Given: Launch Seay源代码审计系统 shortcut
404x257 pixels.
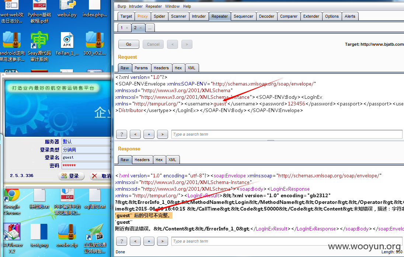Looking at the screenshot, I should [39, 47].
